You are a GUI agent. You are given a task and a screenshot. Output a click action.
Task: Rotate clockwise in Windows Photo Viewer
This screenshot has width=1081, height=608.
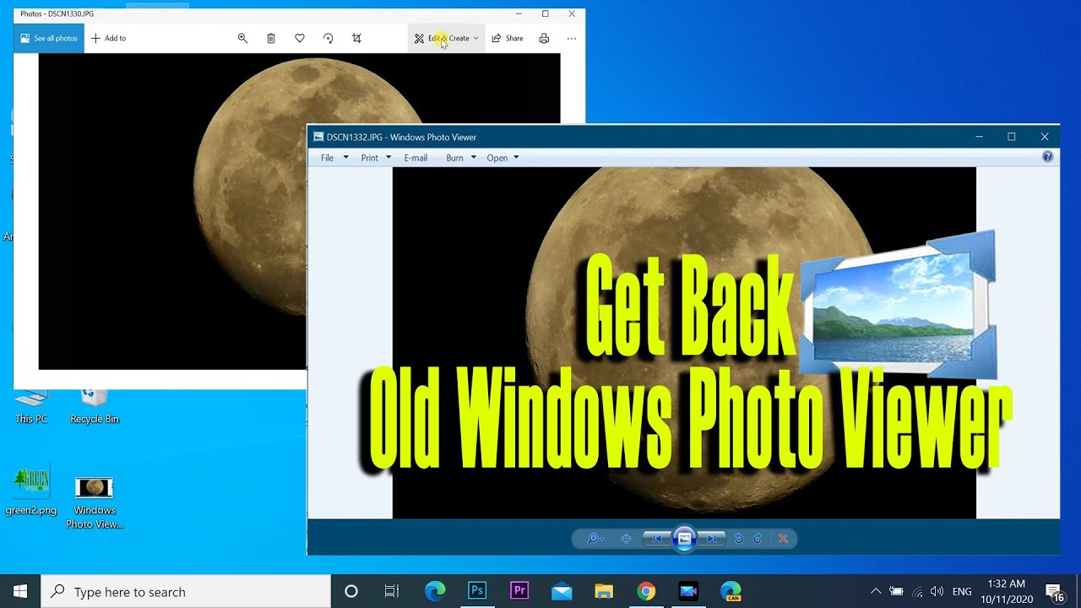click(758, 539)
